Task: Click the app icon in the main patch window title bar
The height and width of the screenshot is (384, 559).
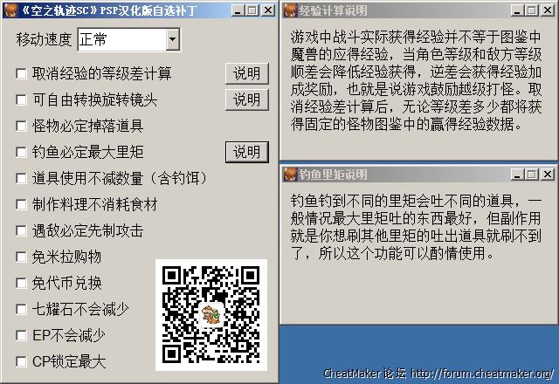Action: click(10, 10)
